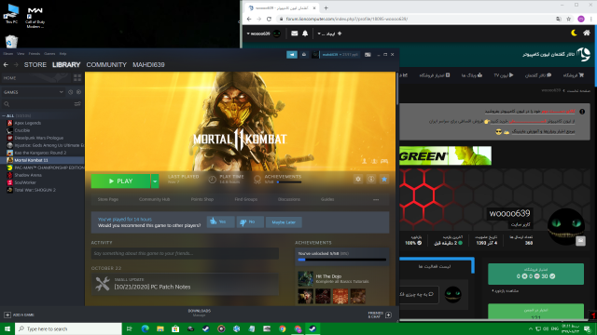
Task: Open Recycle Bin desktop icon
Action: click(11, 41)
